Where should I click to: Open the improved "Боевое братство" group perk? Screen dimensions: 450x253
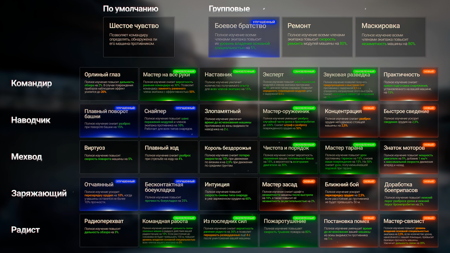(244, 37)
